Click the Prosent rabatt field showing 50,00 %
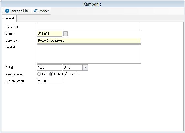This screenshot has width=185, height=133. pos(50,81)
